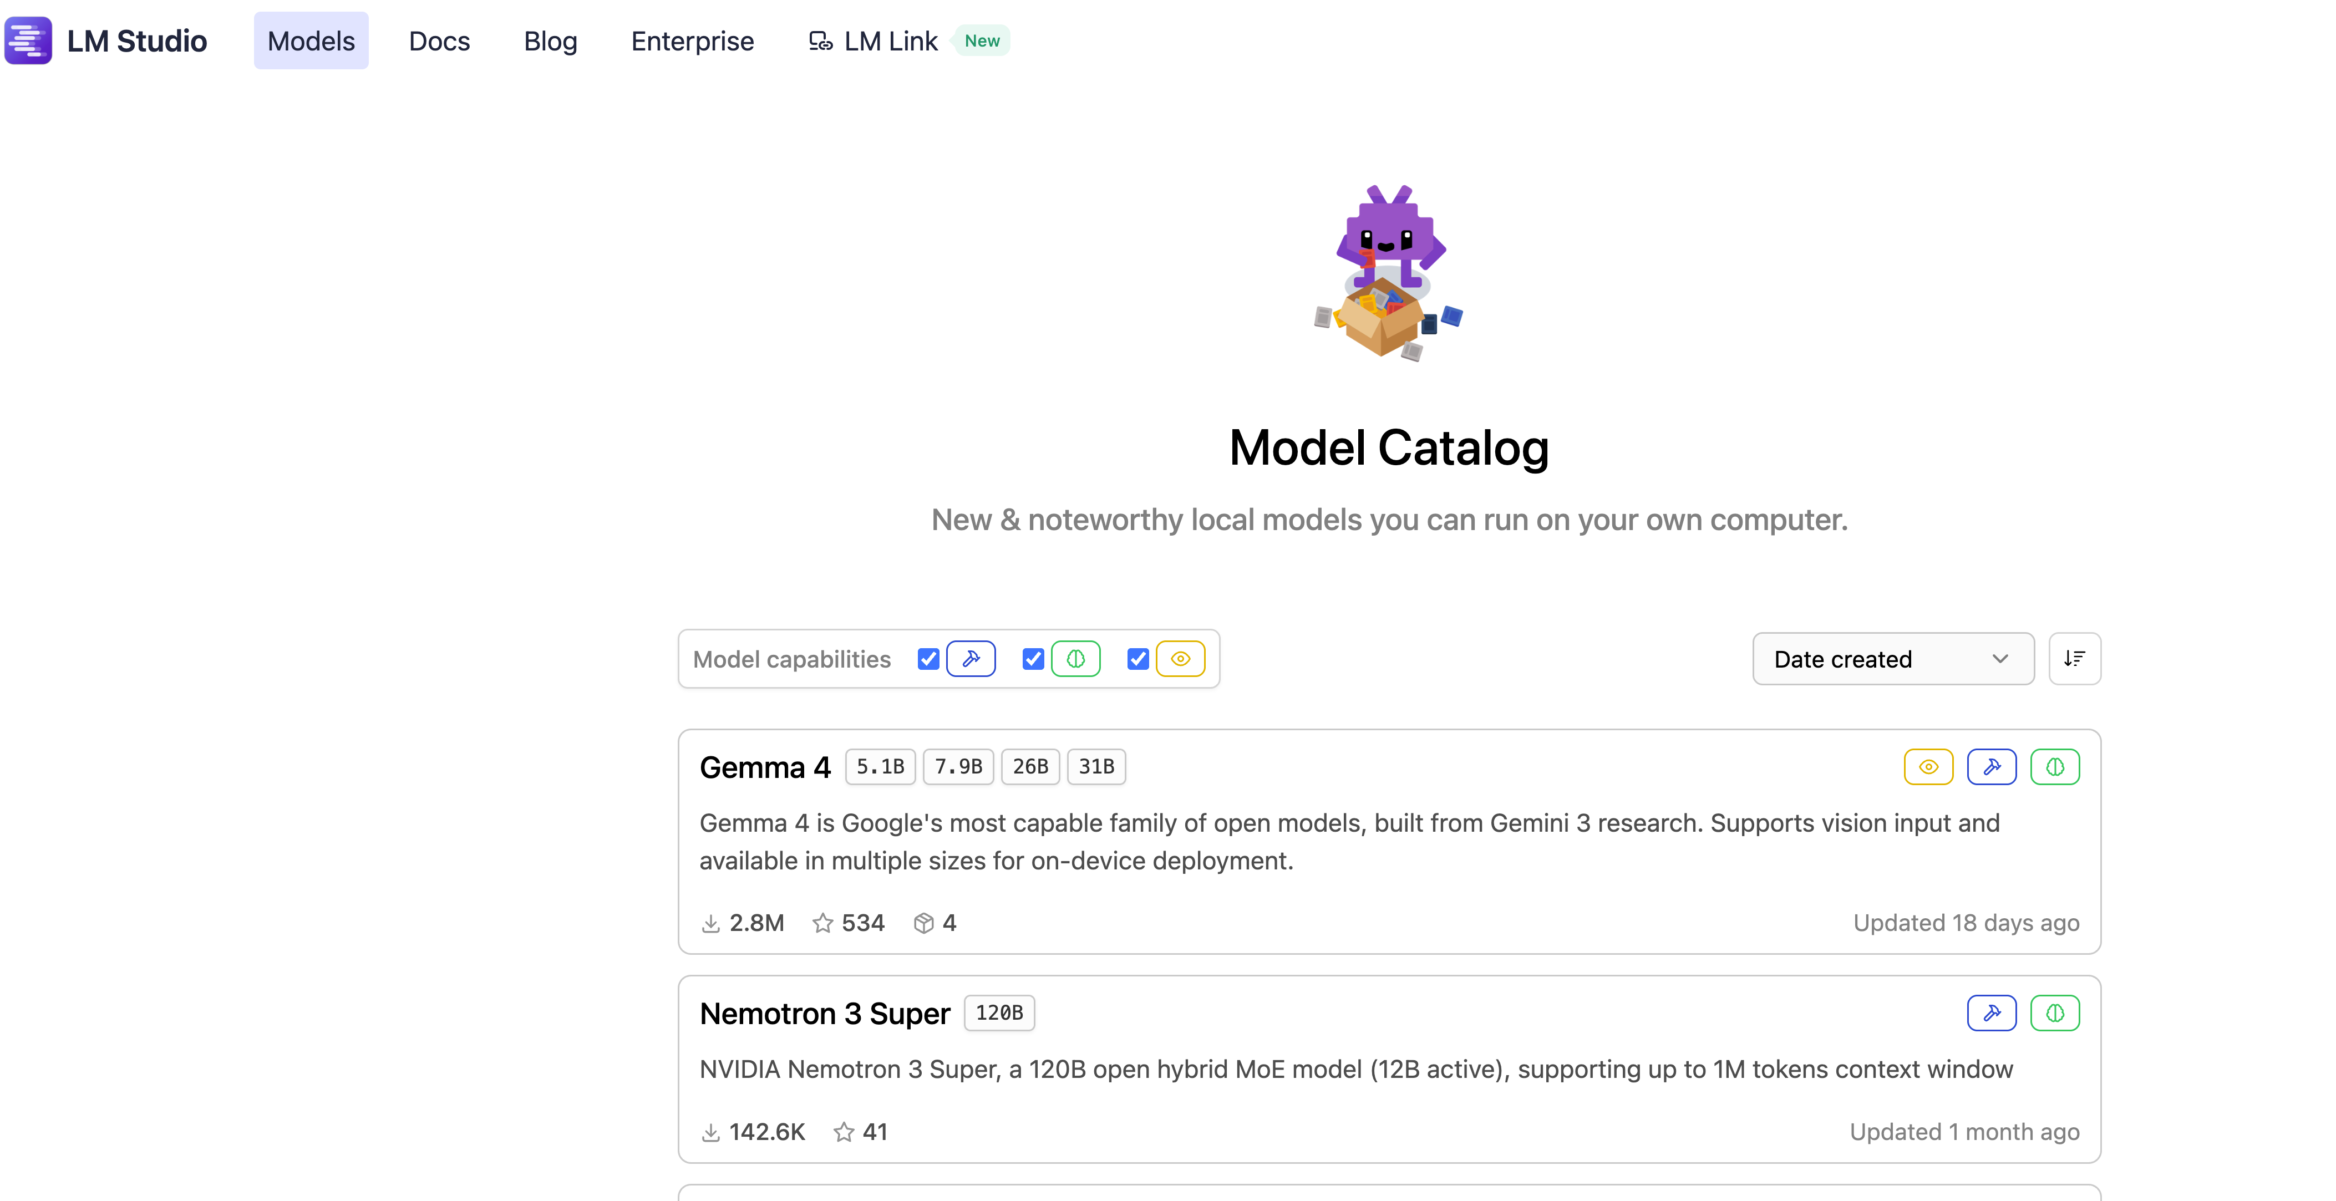Image resolution: width=2336 pixels, height=1201 pixels.
Task: Click the 'Updated 1 month ago' text
Action: [1964, 1132]
